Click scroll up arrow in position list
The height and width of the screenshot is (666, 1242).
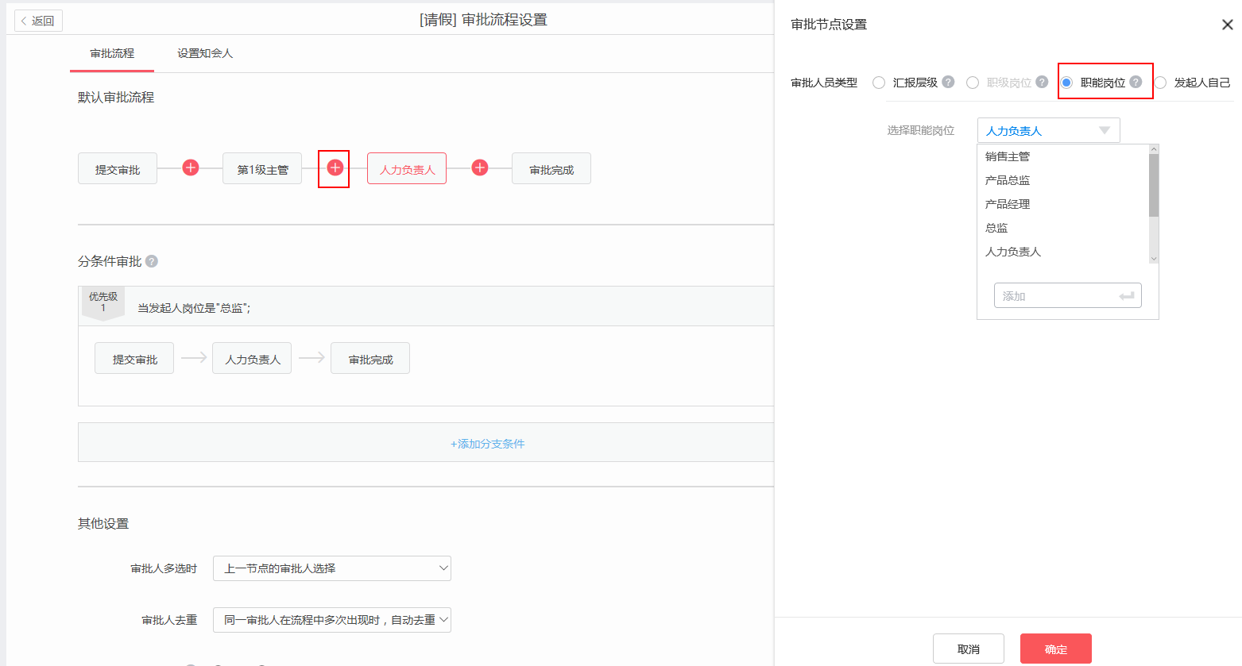(1154, 149)
